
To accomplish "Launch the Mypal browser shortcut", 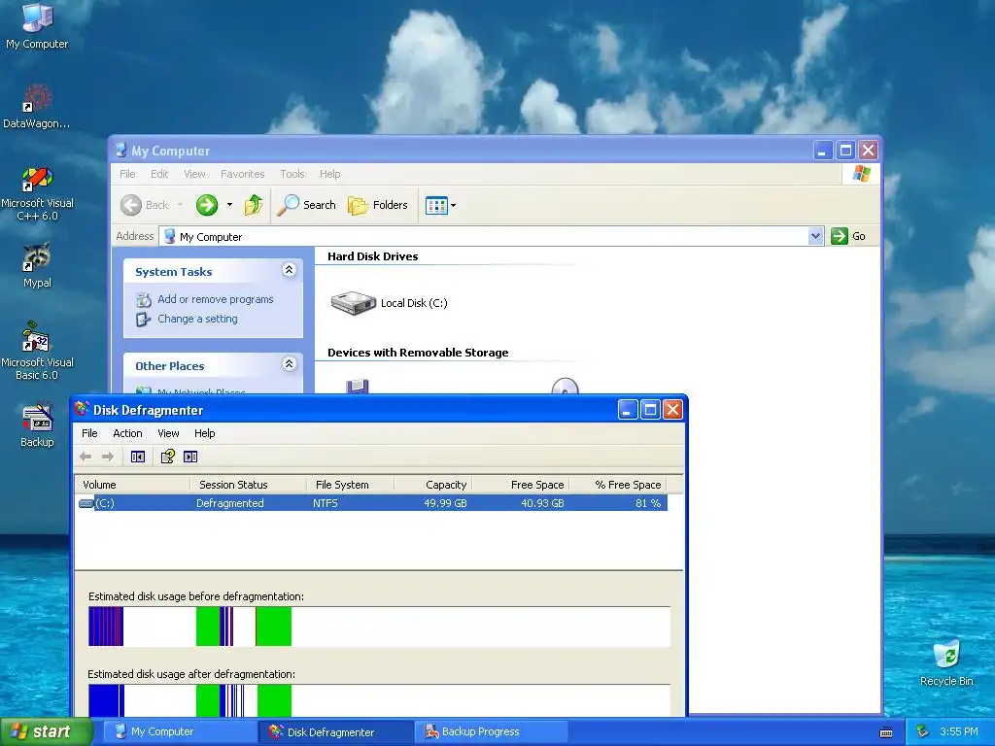I will [x=37, y=265].
